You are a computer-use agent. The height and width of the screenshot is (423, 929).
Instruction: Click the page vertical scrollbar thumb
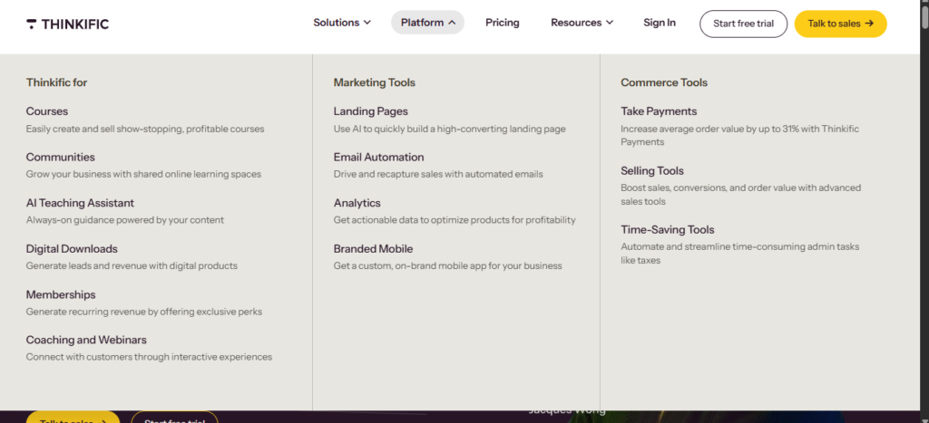click(x=924, y=17)
